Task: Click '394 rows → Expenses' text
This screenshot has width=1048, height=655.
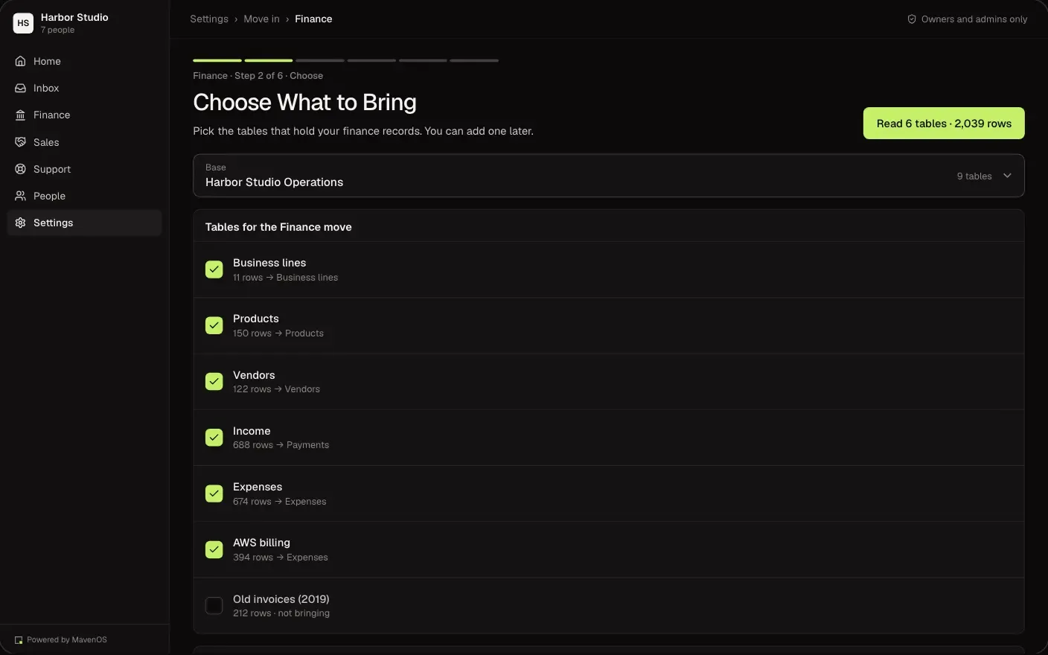Action: pos(281,557)
